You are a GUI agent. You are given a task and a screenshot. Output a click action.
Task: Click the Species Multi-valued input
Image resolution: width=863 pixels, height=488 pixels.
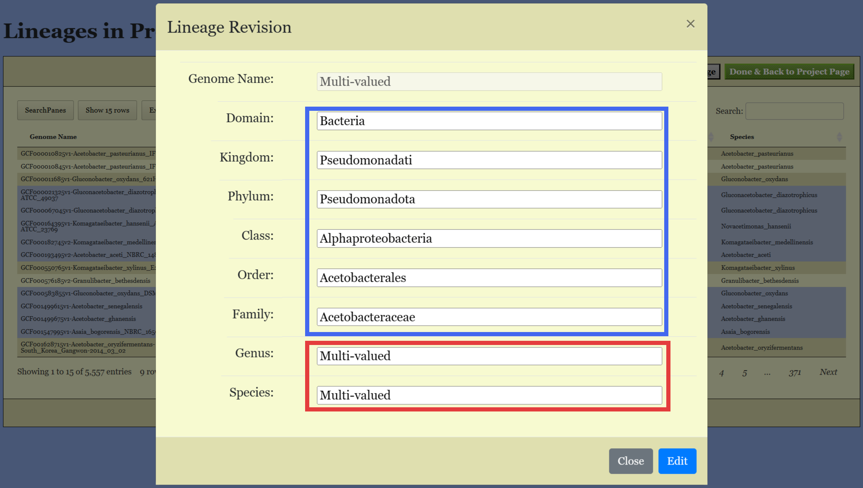(489, 395)
